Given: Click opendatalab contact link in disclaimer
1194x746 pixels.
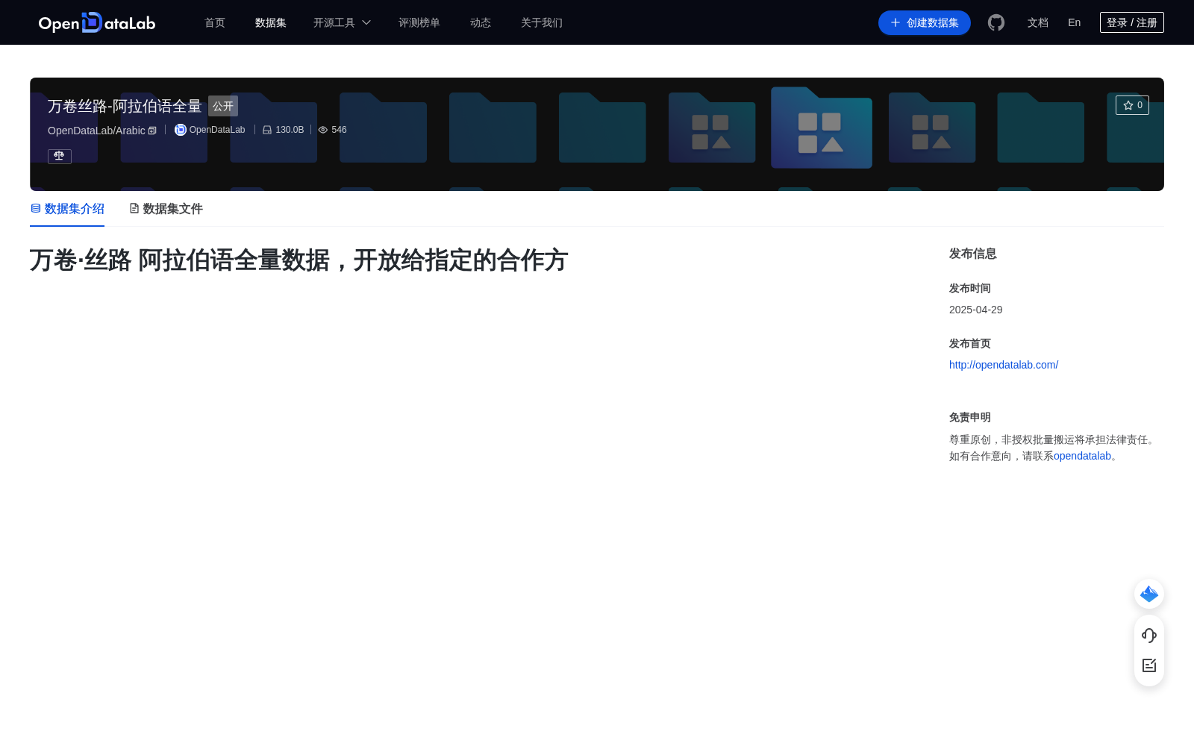Looking at the screenshot, I should coord(1082,456).
